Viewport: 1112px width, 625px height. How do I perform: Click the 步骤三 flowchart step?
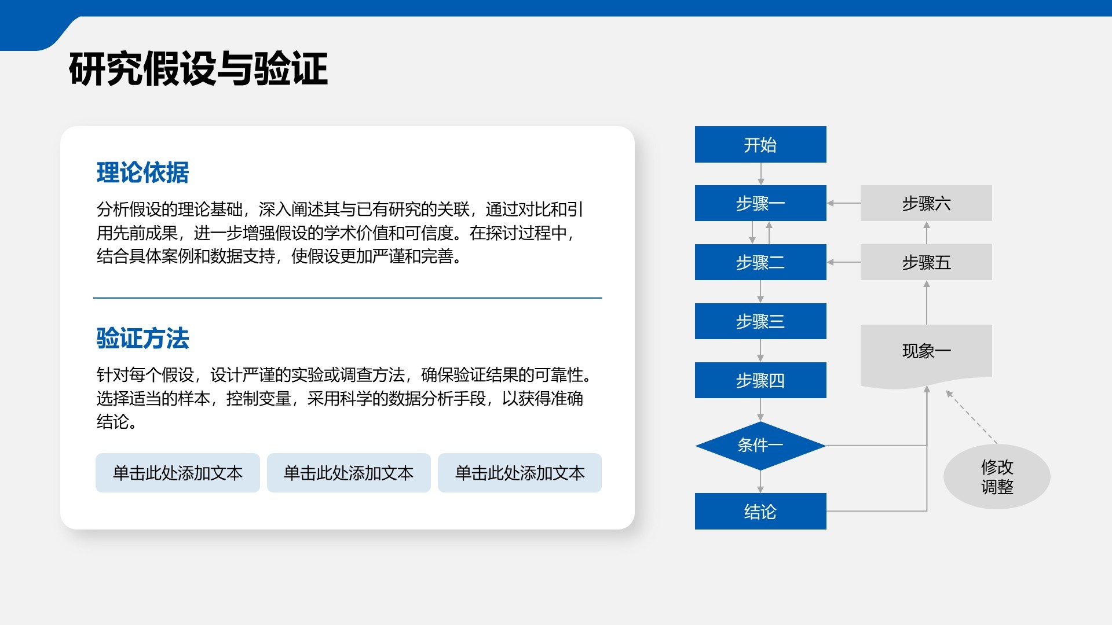point(760,321)
